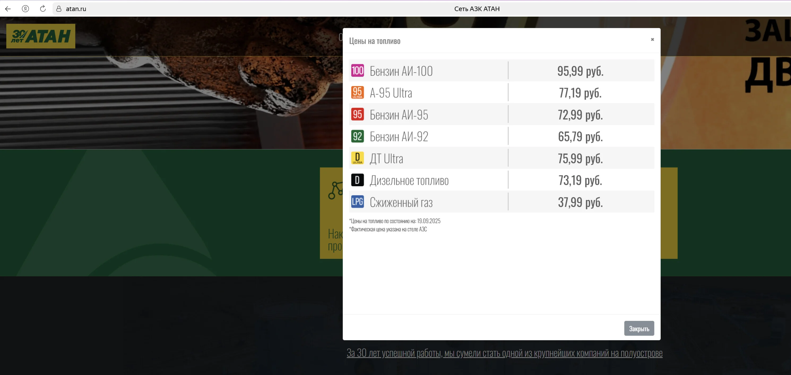Image resolution: width=791 pixels, height=375 pixels.
Task: View site security via the lock icon
Action: (x=59, y=9)
